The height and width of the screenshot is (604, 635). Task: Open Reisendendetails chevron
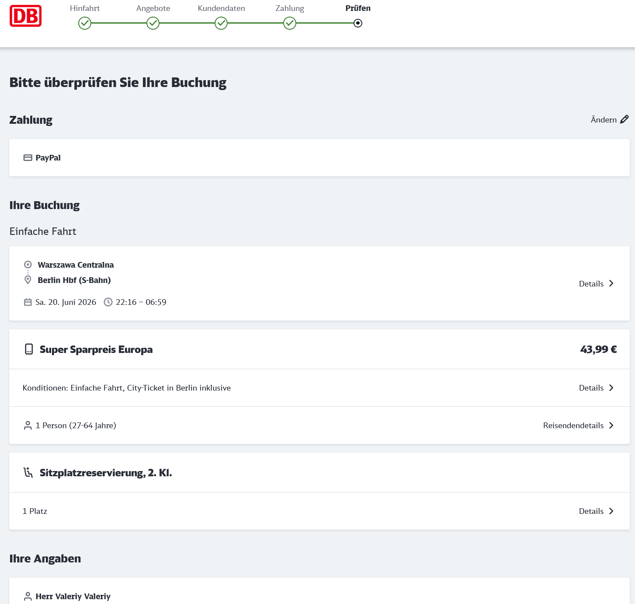coord(611,425)
